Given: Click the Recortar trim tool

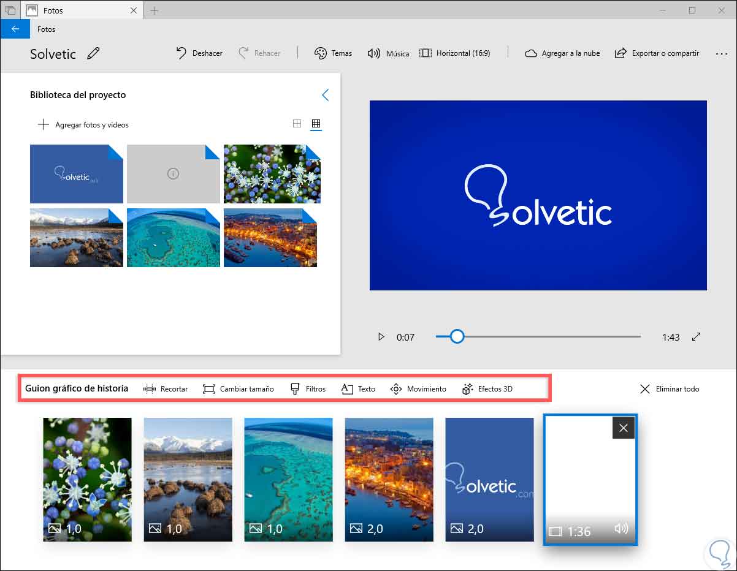Looking at the screenshot, I should pyautogui.click(x=166, y=388).
